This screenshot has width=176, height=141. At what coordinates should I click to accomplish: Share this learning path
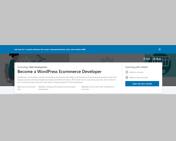(x=157, y=59)
